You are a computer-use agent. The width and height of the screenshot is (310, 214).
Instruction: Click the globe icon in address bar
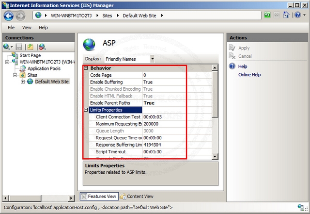[x=38, y=15]
